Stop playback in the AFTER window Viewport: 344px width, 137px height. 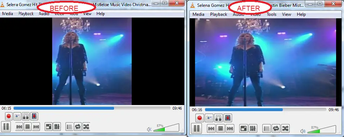(221, 128)
